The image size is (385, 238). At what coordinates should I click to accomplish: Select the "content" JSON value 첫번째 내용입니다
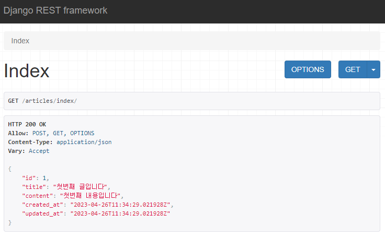(90, 196)
